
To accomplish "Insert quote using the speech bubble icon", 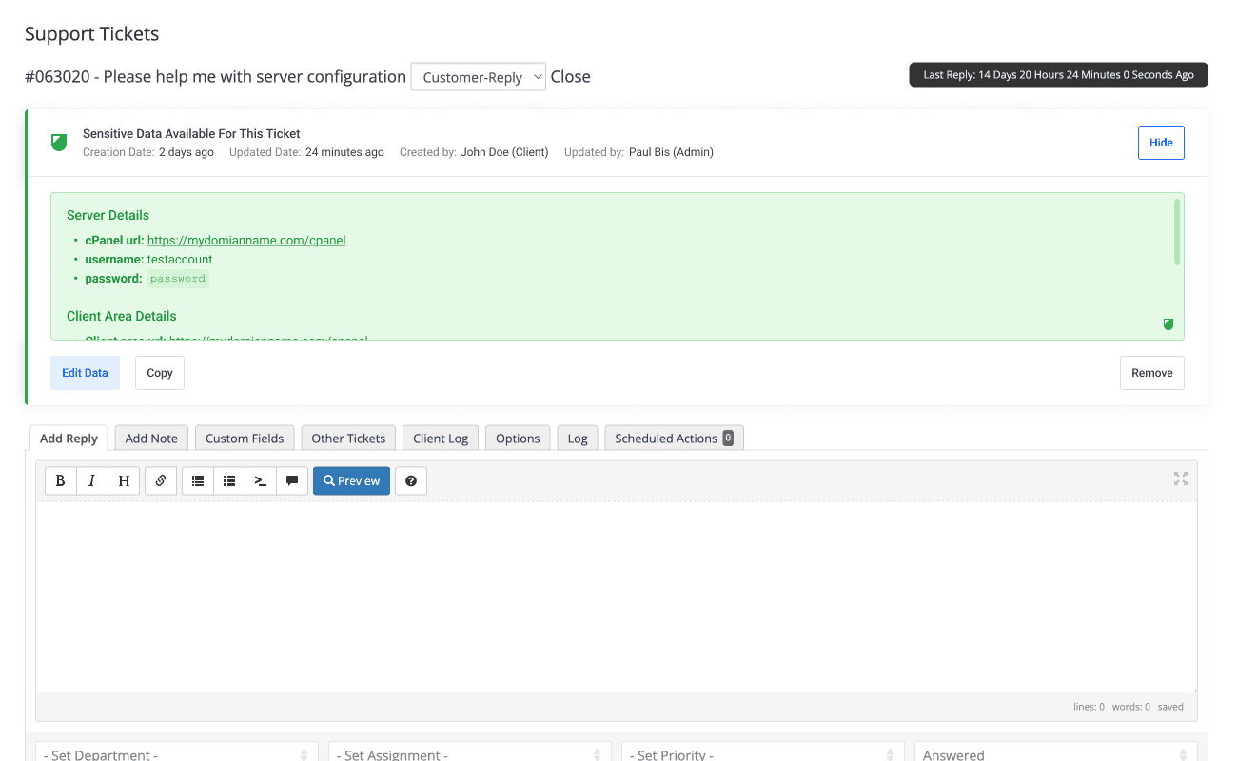I will [x=292, y=481].
